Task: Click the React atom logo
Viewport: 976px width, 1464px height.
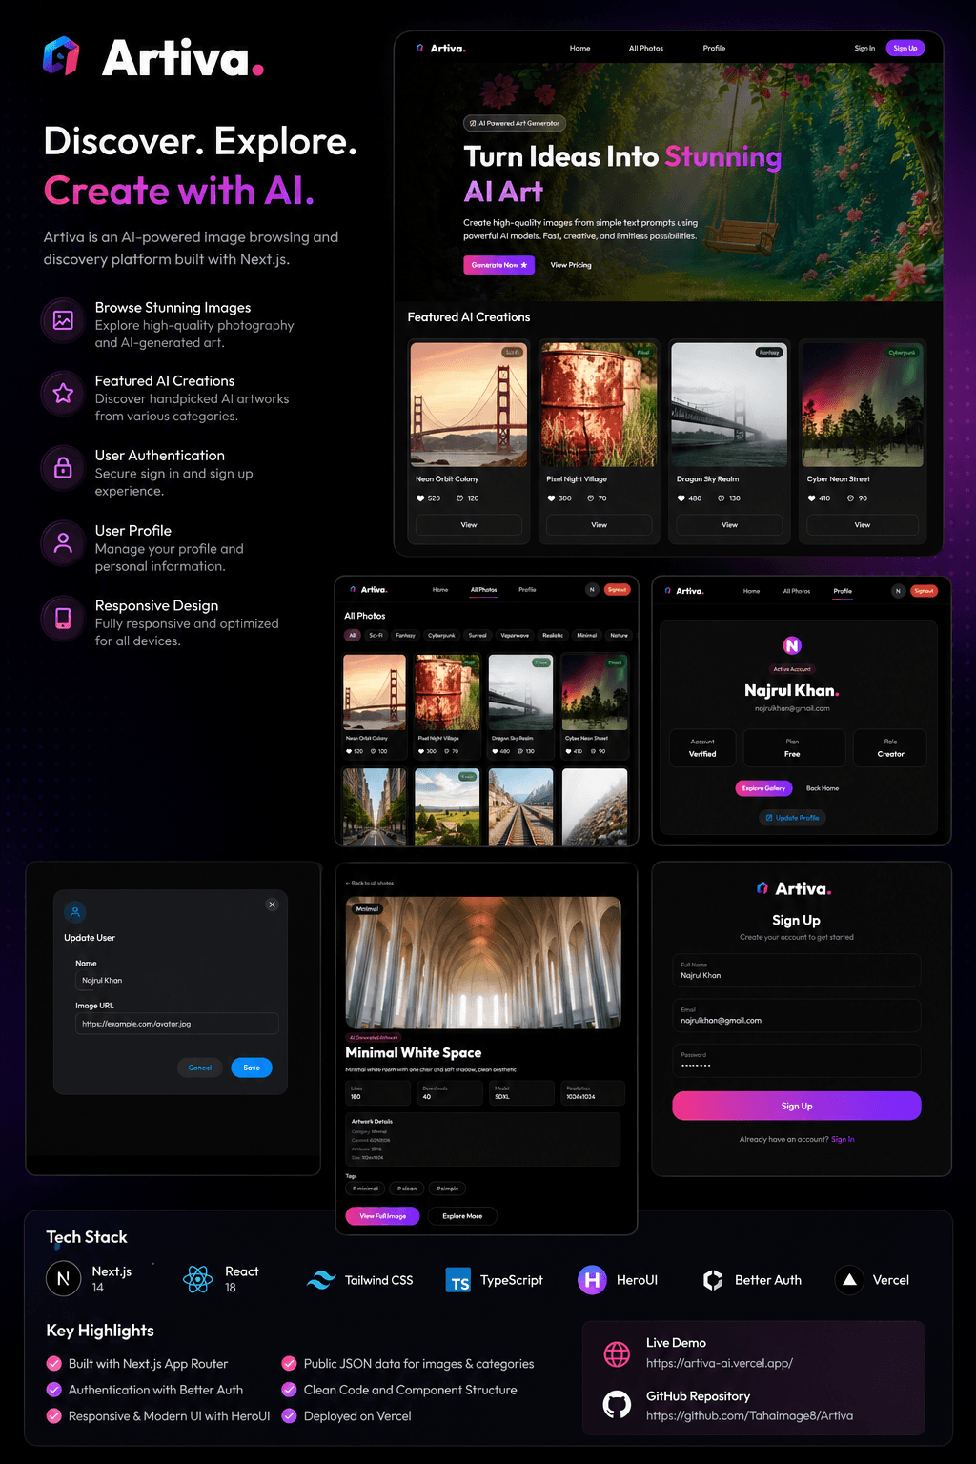Action: (x=198, y=1279)
